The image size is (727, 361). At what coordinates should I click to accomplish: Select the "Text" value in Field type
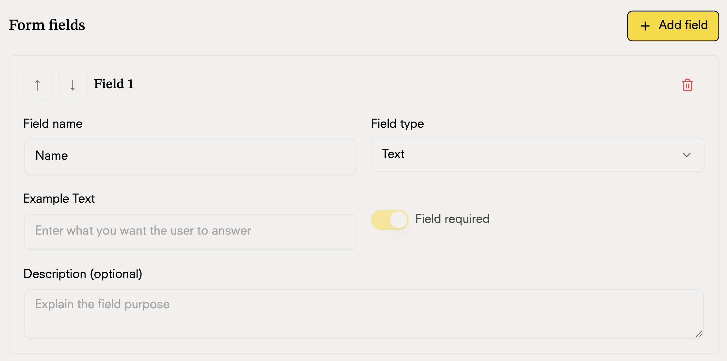coord(393,154)
